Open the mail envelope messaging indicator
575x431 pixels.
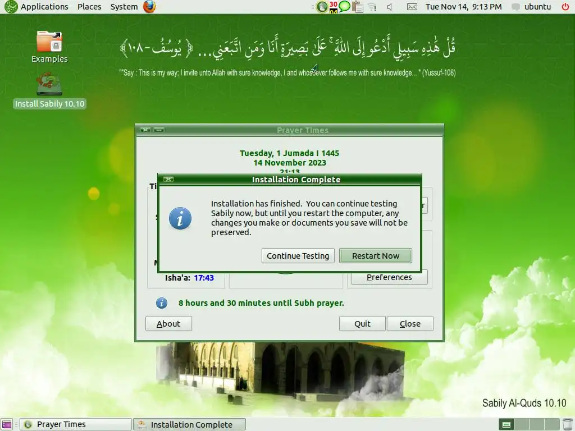pos(412,7)
